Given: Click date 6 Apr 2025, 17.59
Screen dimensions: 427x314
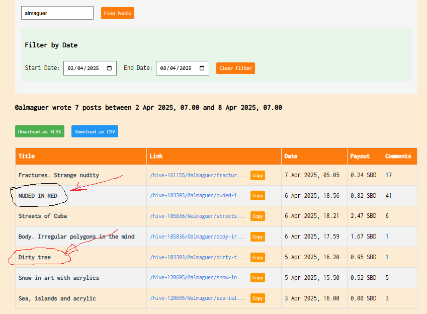Looking at the screenshot, I should 312,237.
